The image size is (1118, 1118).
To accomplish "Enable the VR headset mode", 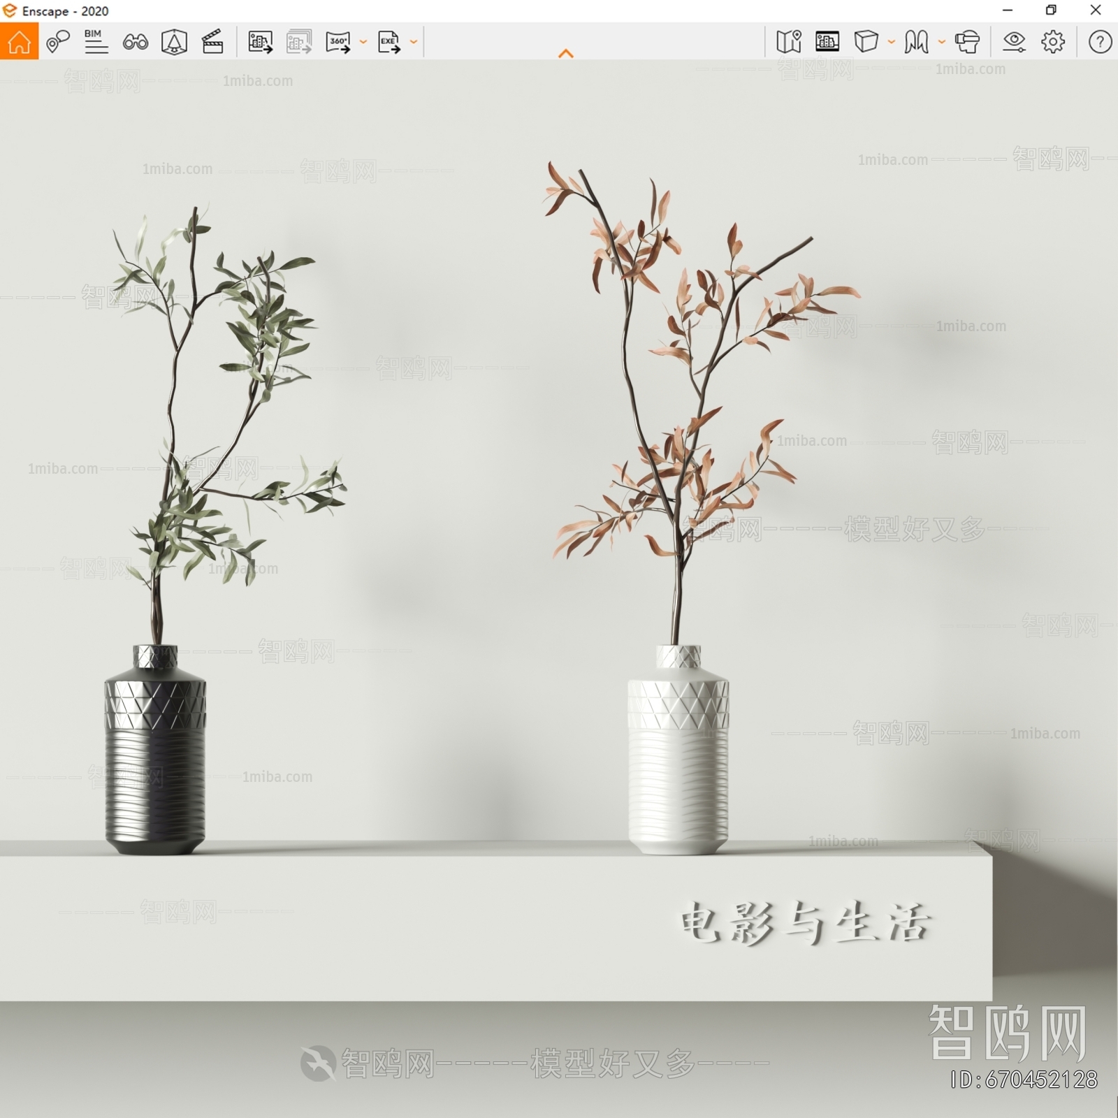I will (967, 42).
